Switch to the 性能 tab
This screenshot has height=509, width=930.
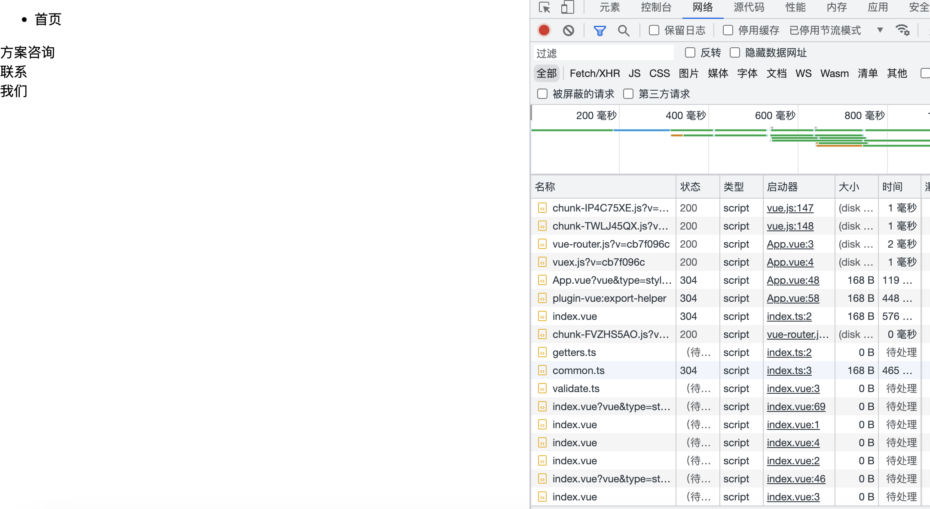(795, 7)
